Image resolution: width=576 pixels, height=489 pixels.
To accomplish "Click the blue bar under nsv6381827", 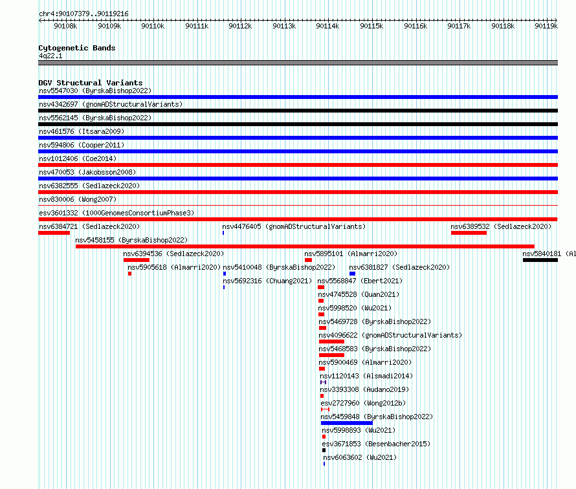I will click(352, 274).
